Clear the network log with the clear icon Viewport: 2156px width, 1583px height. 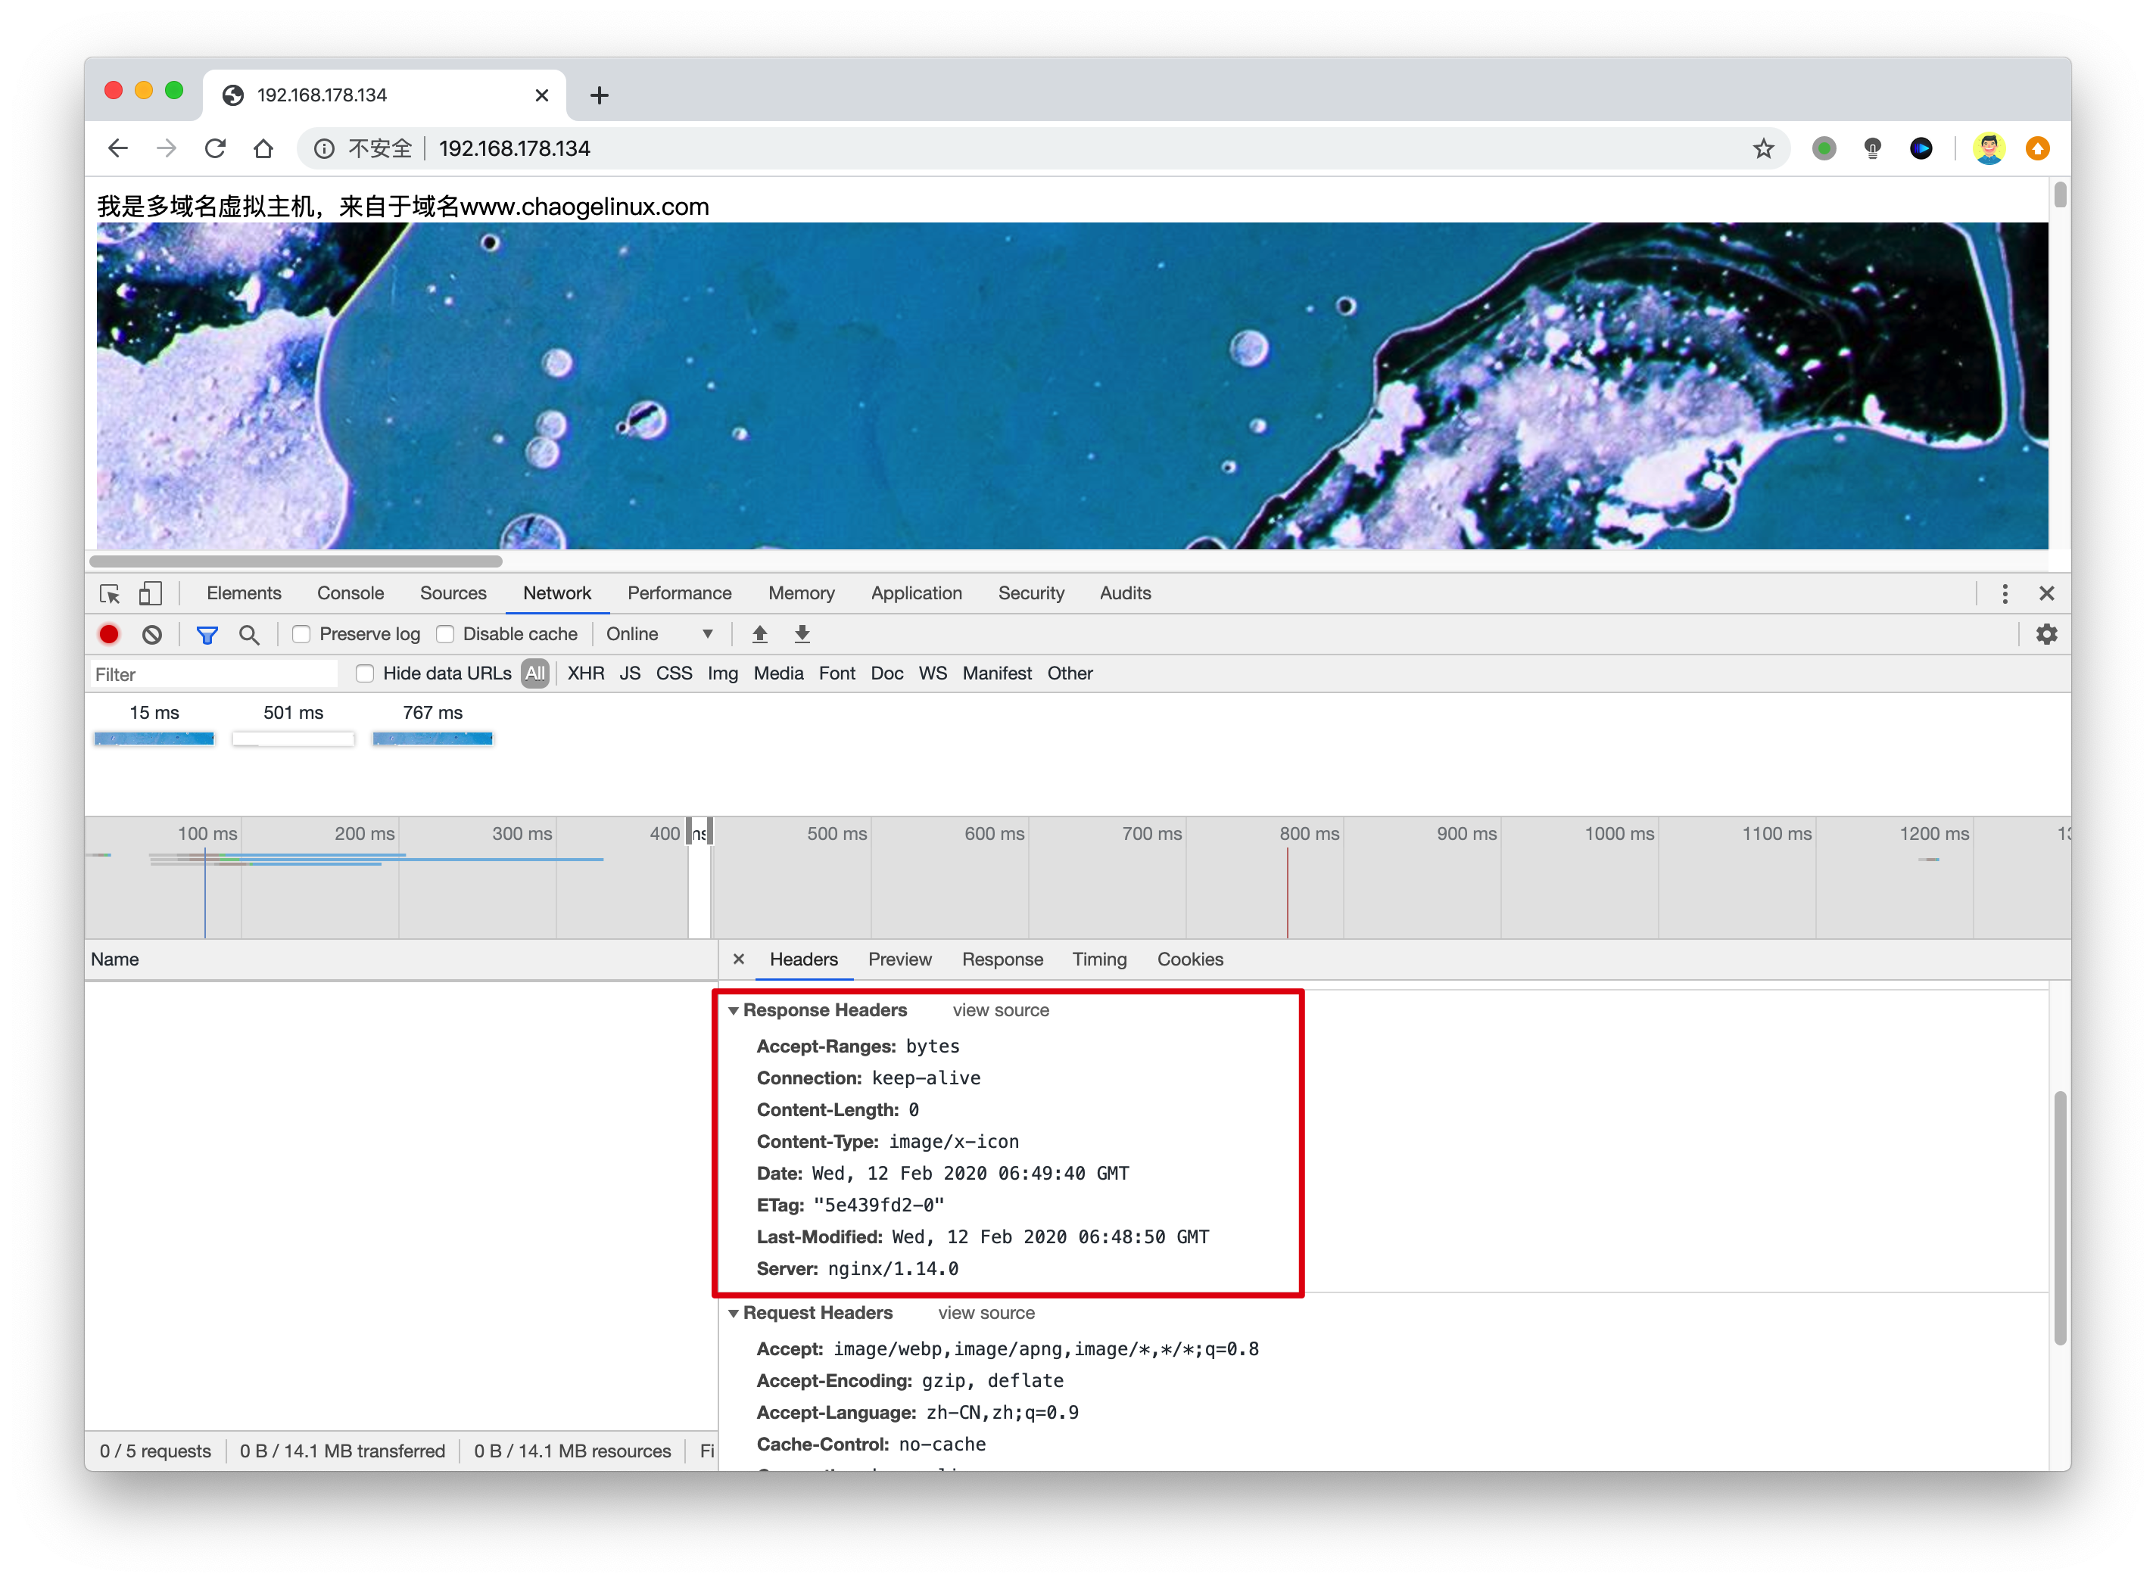coord(151,634)
